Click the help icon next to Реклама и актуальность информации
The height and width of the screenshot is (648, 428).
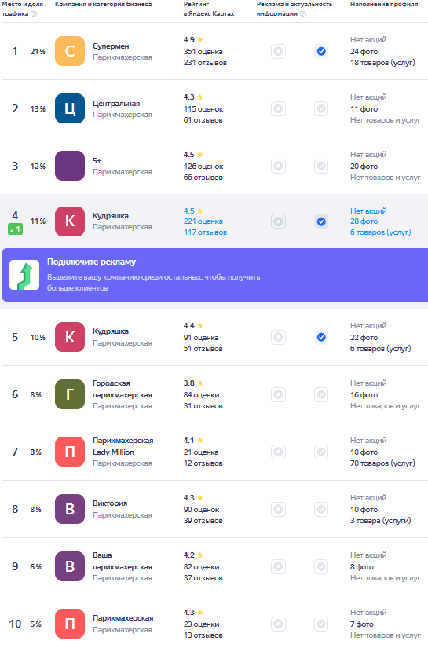[303, 13]
